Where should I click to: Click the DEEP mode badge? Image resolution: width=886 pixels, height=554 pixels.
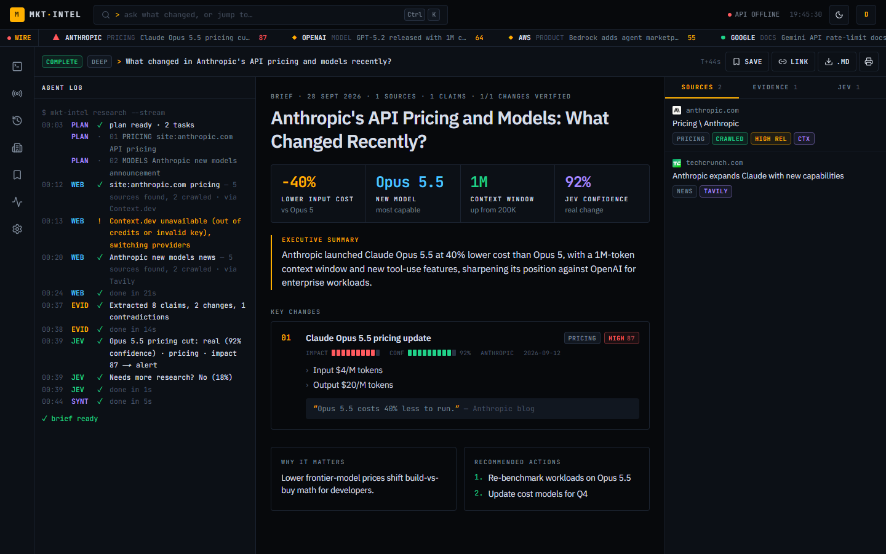pos(100,62)
